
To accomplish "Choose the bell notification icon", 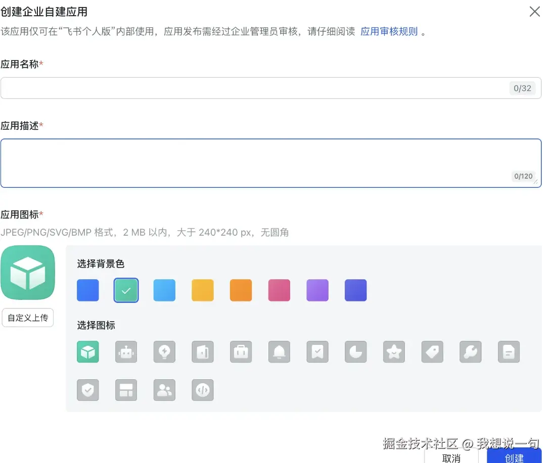I will click(279, 351).
